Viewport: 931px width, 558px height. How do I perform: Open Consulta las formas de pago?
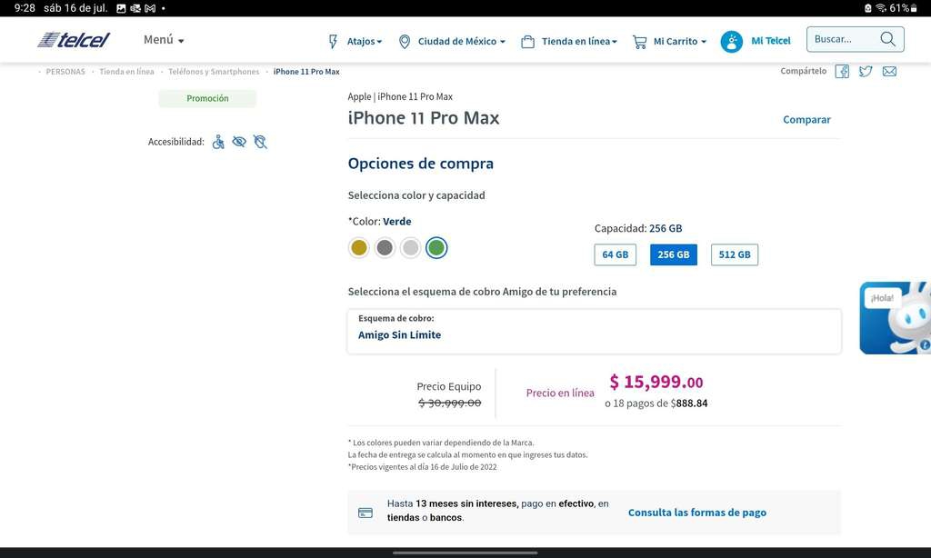point(697,513)
